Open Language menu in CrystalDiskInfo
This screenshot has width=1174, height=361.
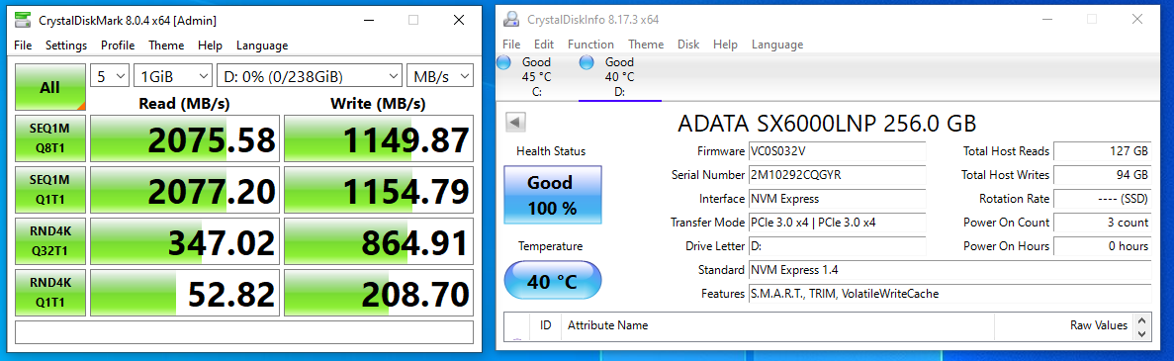pos(777,45)
